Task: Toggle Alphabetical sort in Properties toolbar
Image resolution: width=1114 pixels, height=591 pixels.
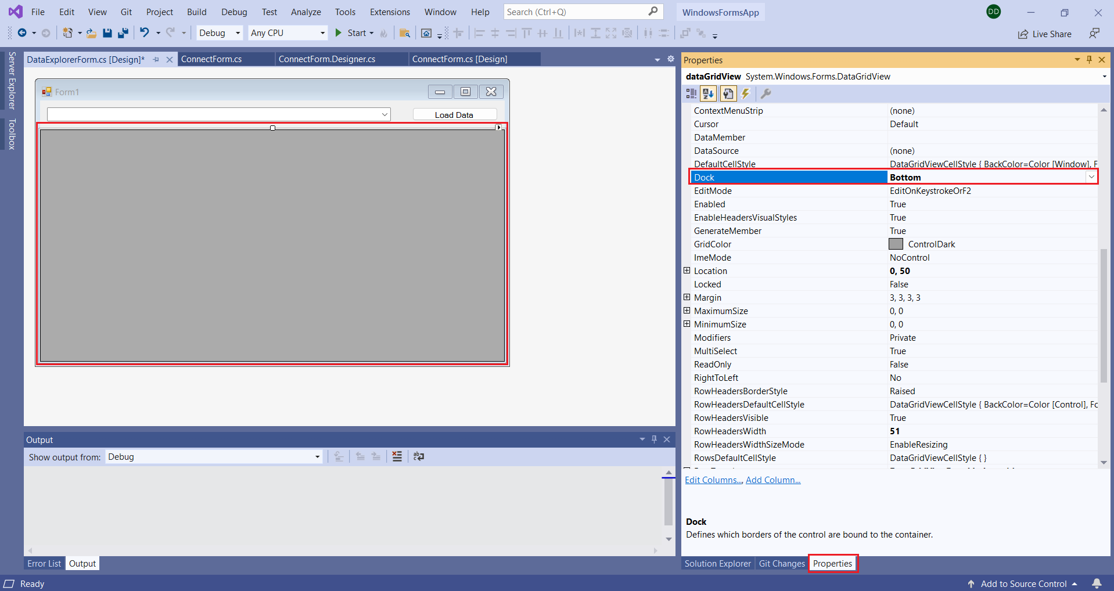Action: click(708, 93)
